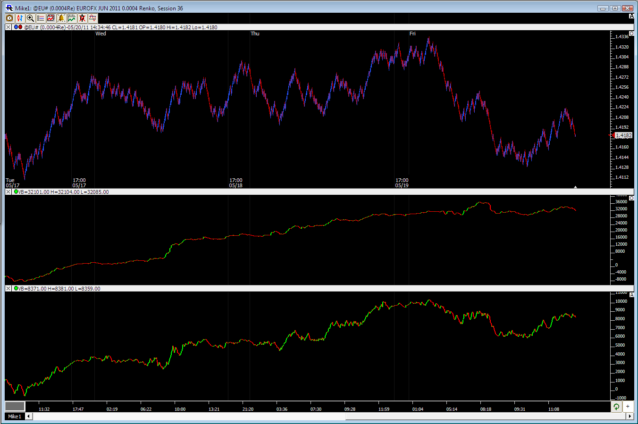Close the Mike1 chart window
Image resolution: width=638 pixels, height=424 pixels.
(627, 8)
